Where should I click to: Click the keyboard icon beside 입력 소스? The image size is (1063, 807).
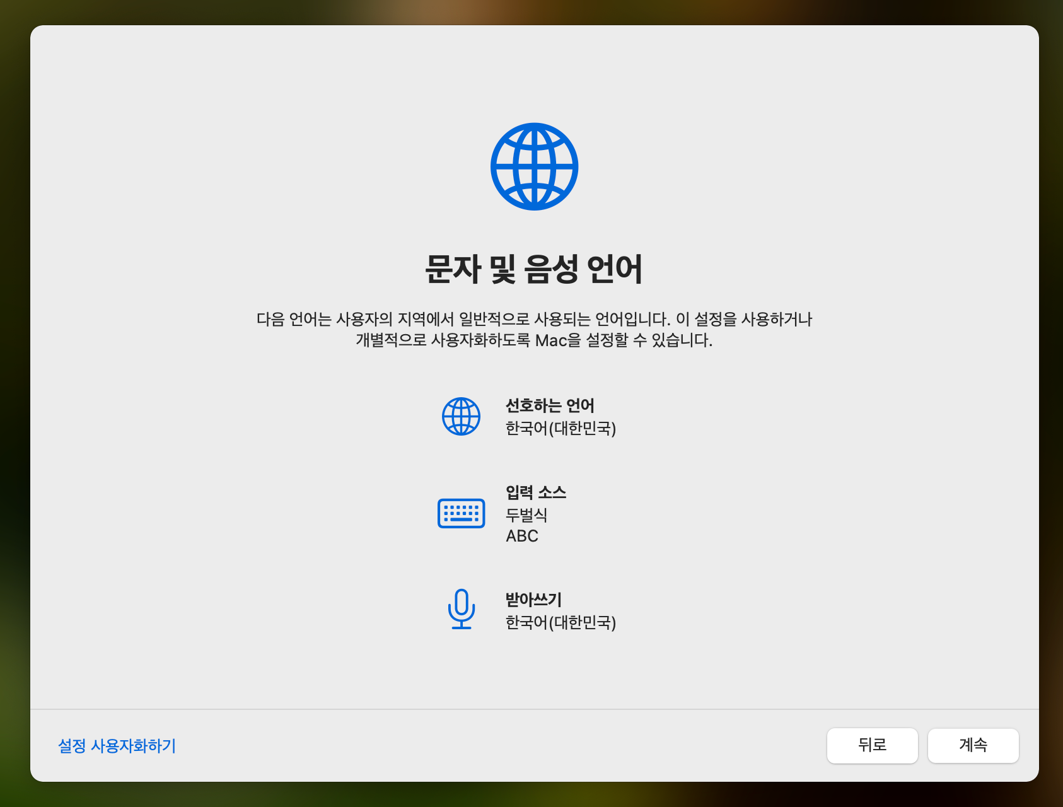461,513
